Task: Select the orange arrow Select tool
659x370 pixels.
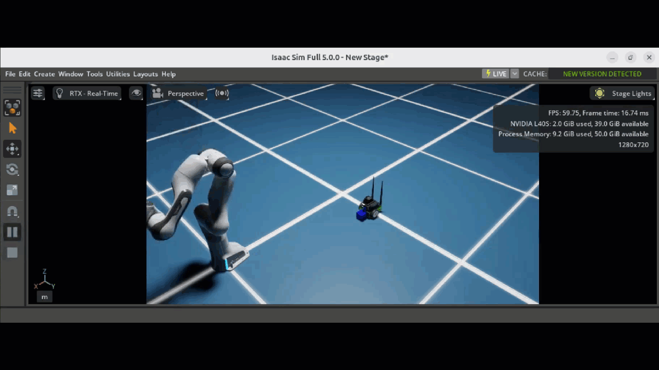Action: pos(12,128)
